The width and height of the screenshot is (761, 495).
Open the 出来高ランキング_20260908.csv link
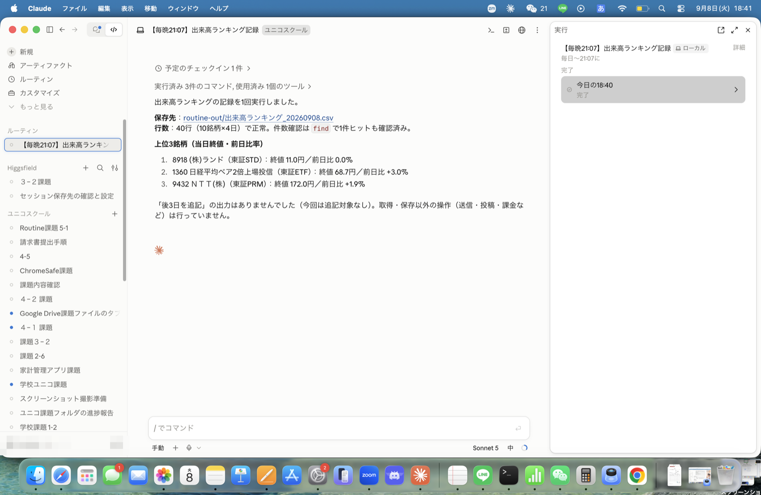point(258,118)
